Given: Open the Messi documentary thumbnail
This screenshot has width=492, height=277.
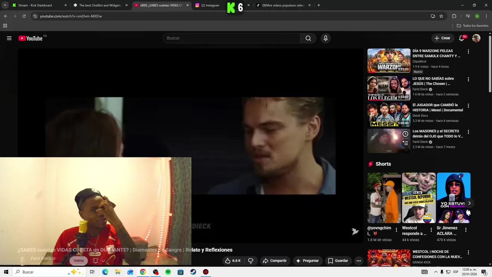Looking at the screenshot, I should coord(389,114).
